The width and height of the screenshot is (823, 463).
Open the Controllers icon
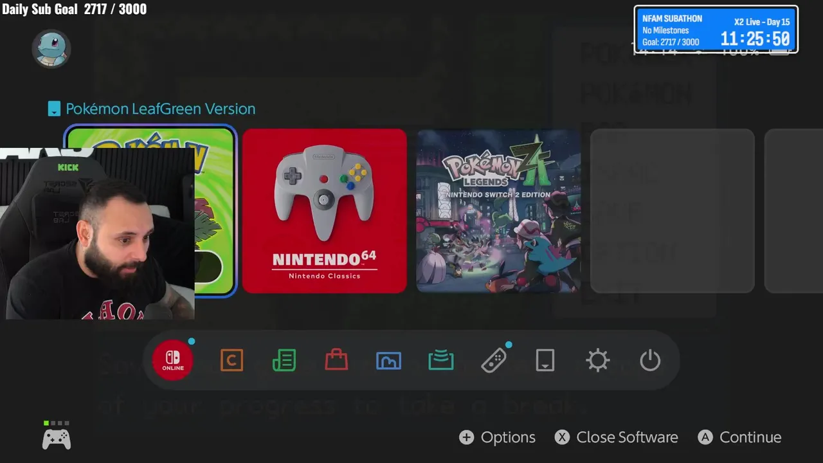tap(493, 360)
